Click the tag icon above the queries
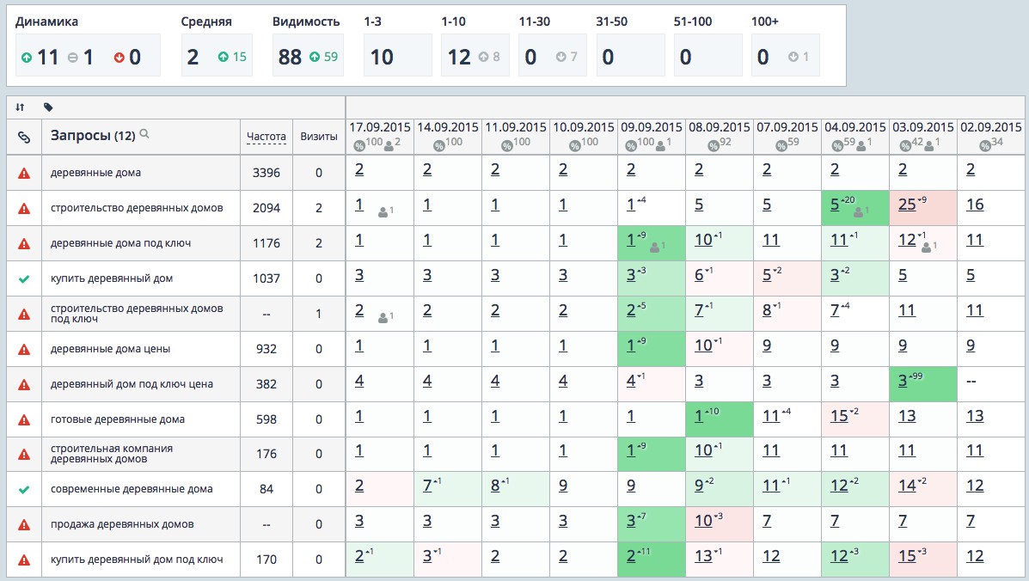Image resolution: width=1029 pixels, height=581 pixels. click(x=48, y=107)
